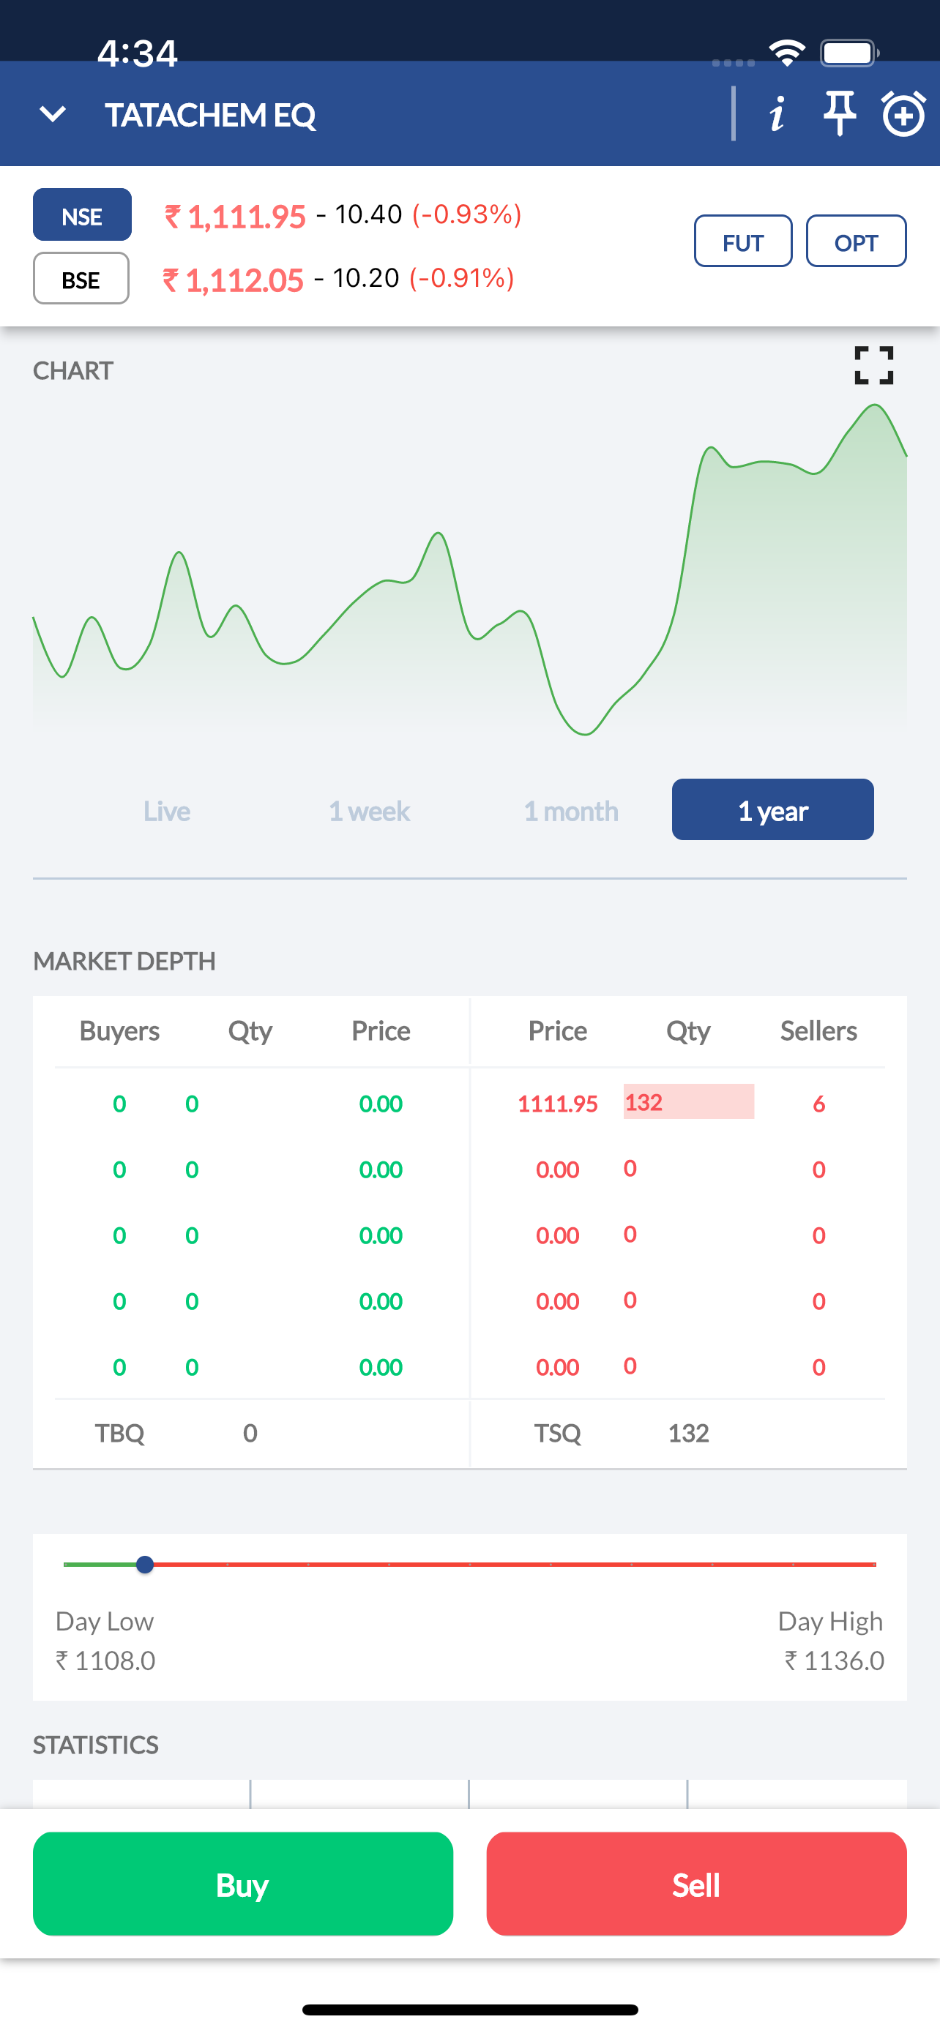Open the stock info icon
The image size is (940, 2033).
(777, 113)
